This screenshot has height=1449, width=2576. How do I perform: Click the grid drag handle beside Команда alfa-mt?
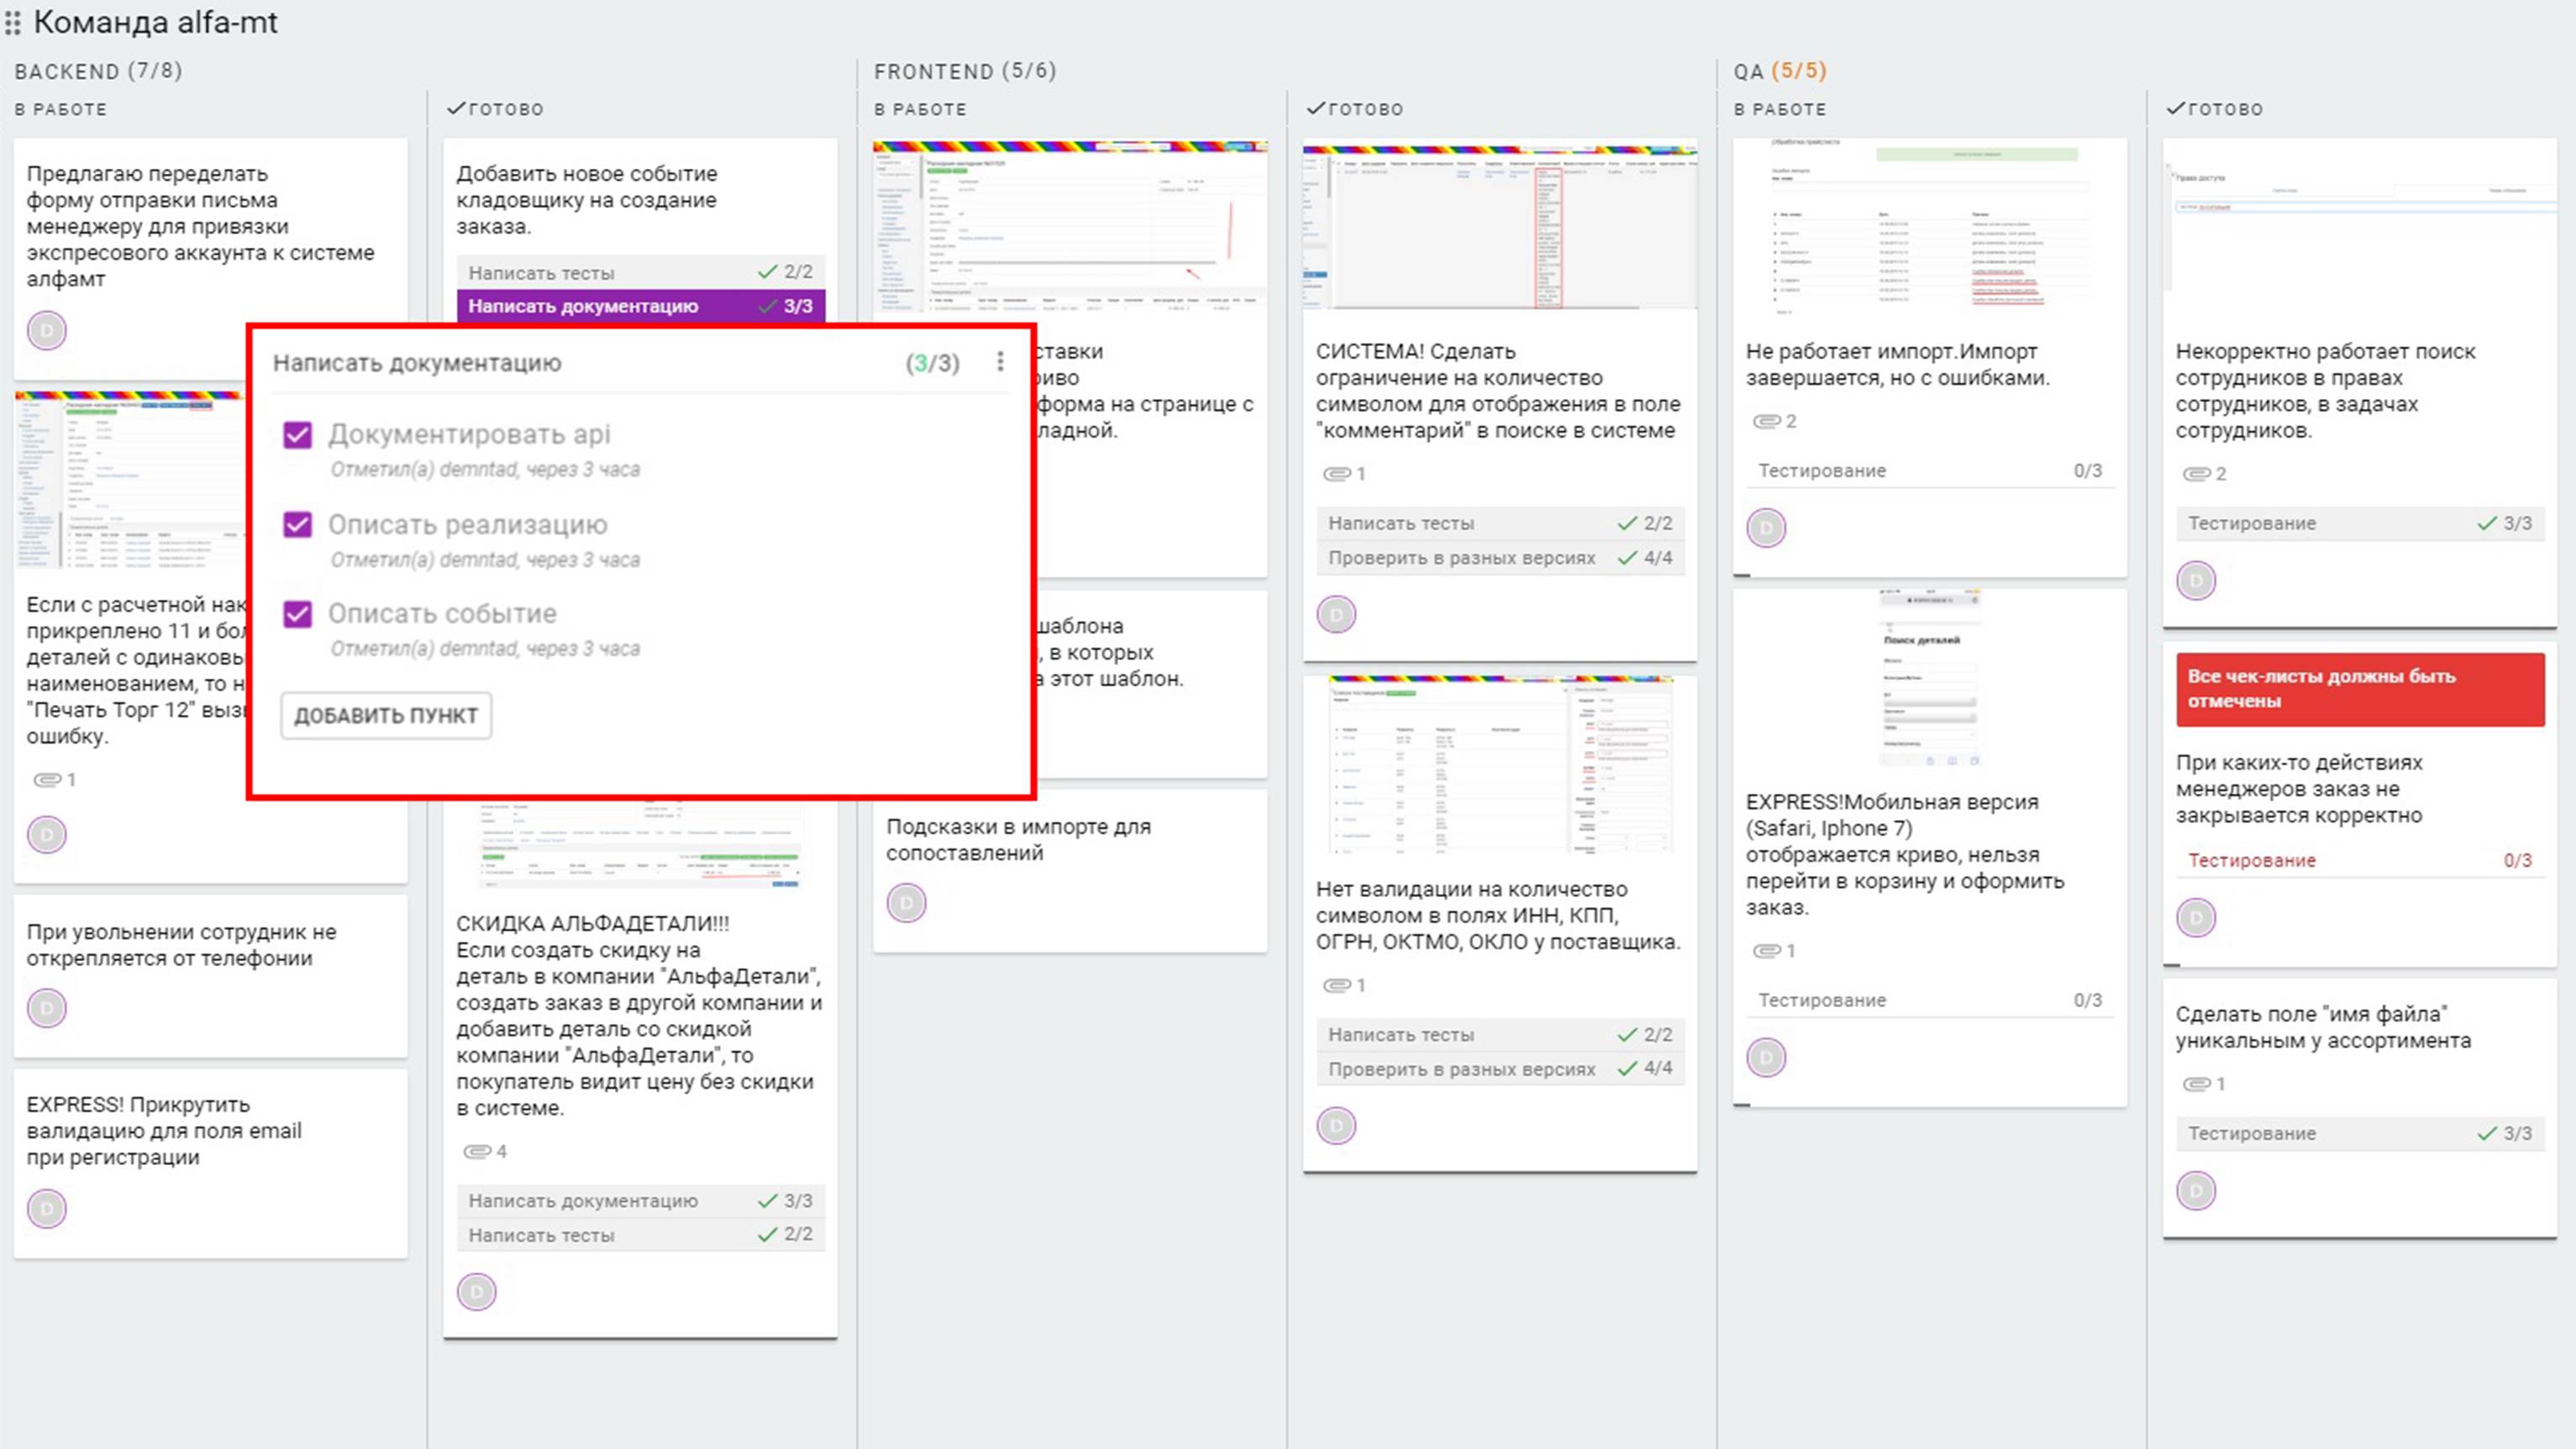[x=12, y=22]
